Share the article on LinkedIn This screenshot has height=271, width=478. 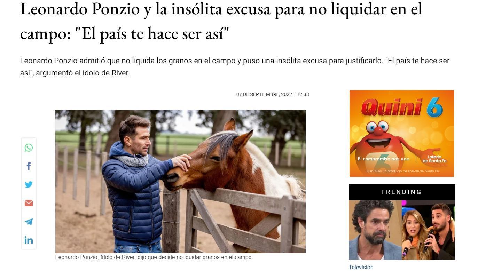(x=29, y=240)
